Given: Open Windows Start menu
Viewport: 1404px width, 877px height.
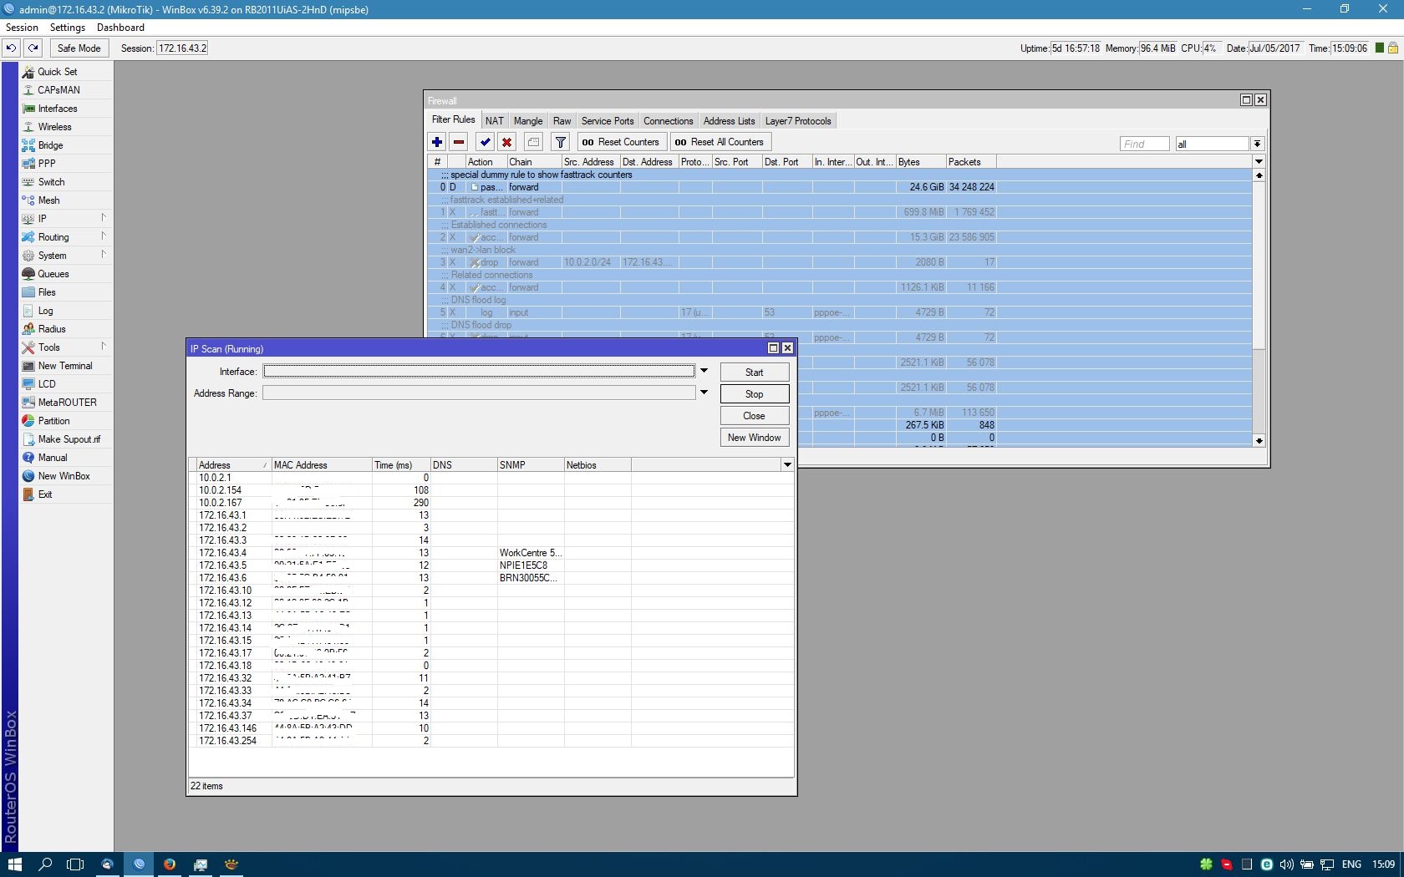Looking at the screenshot, I should point(14,864).
